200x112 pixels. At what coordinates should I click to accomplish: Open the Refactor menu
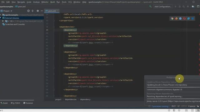click(x=45, y=2)
